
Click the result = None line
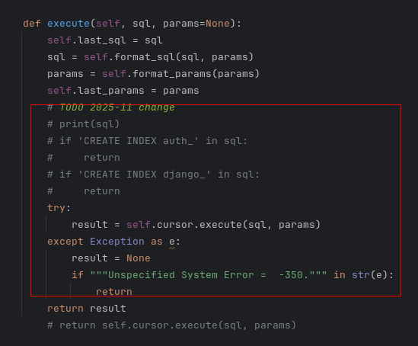tap(111, 258)
